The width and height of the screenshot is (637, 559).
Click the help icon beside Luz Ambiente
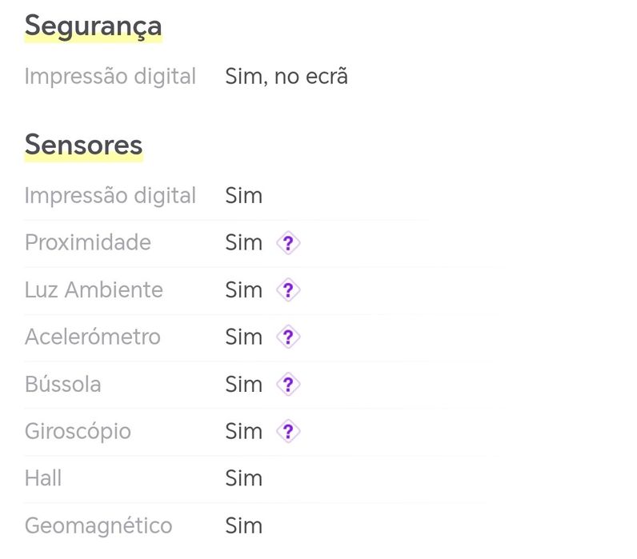coord(288,289)
